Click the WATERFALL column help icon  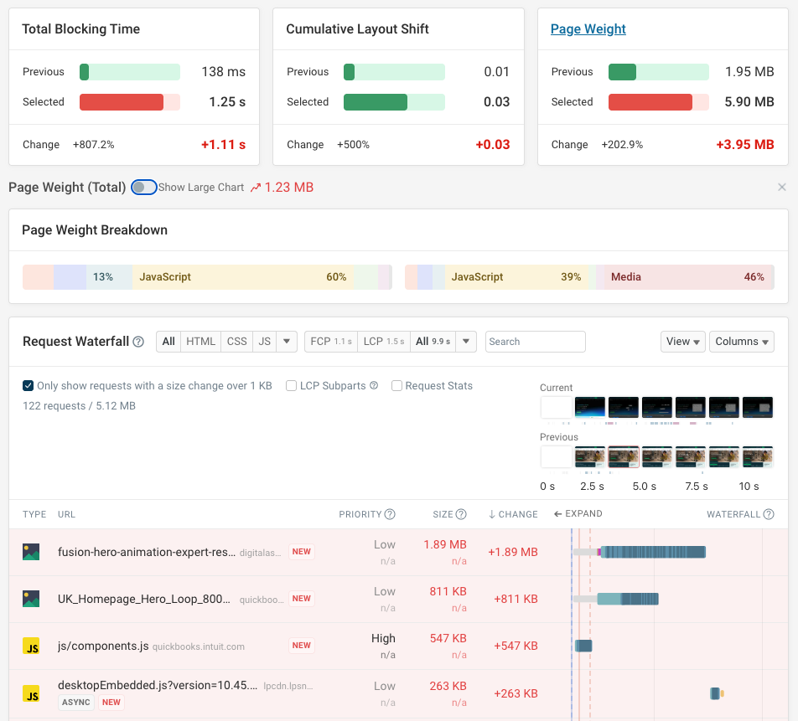pyautogui.click(x=769, y=513)
